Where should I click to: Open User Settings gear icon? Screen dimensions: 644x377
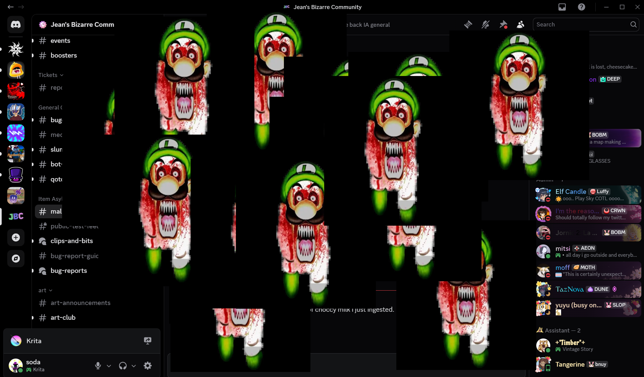point(148,366)
